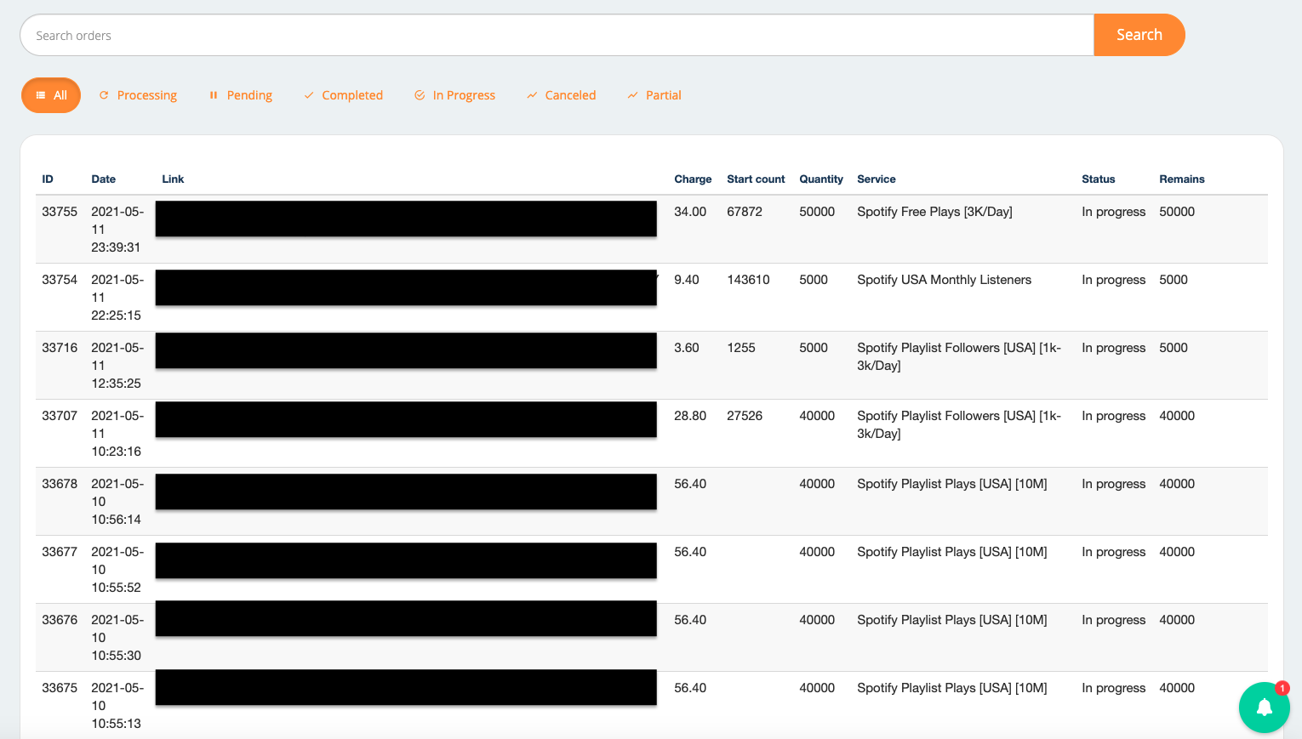Screen dimensions: 1302x739
Task: Select order ID 33716
Action: pyautogui.click(x=60, y=348)
